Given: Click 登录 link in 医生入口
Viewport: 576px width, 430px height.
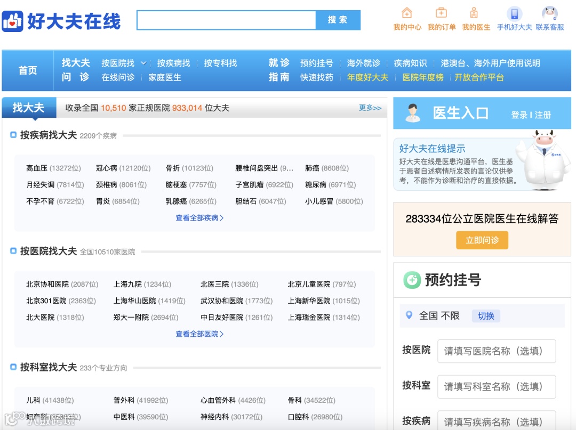Looking at the screenshot, I should coord(519,115).
